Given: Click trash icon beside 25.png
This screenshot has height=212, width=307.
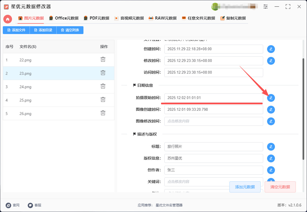Looking at the screenshot, I should pos(103,100).
